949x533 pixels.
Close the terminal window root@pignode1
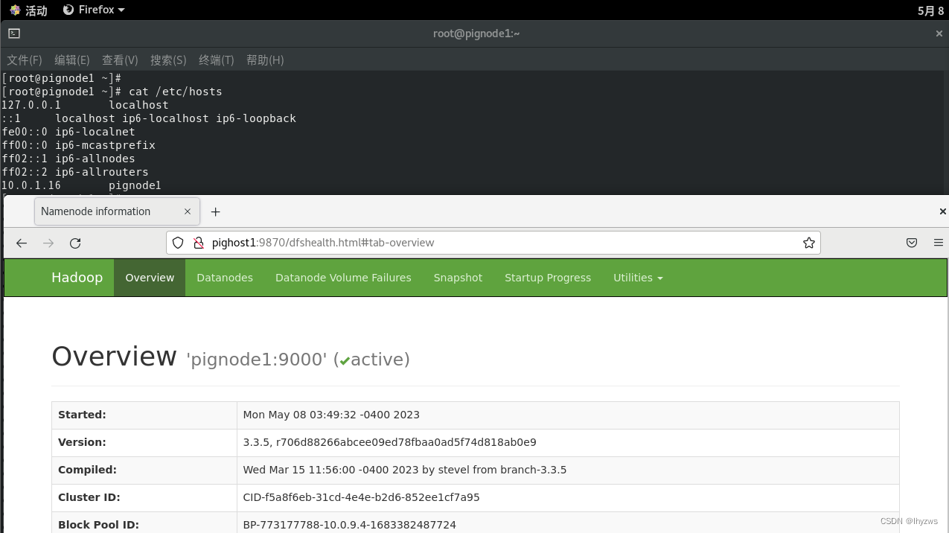click(x=939, y=33)
